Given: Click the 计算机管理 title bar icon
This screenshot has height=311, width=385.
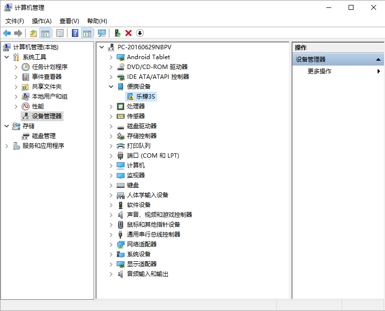Looking at the screenshot, I should click(x=8, y=7).
